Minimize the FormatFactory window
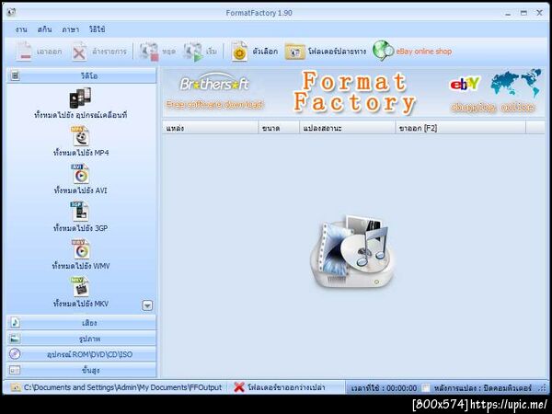 tap(508, 14)
